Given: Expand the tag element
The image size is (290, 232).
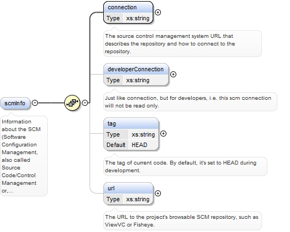Looking at the screenshot, I should point(163,133).
